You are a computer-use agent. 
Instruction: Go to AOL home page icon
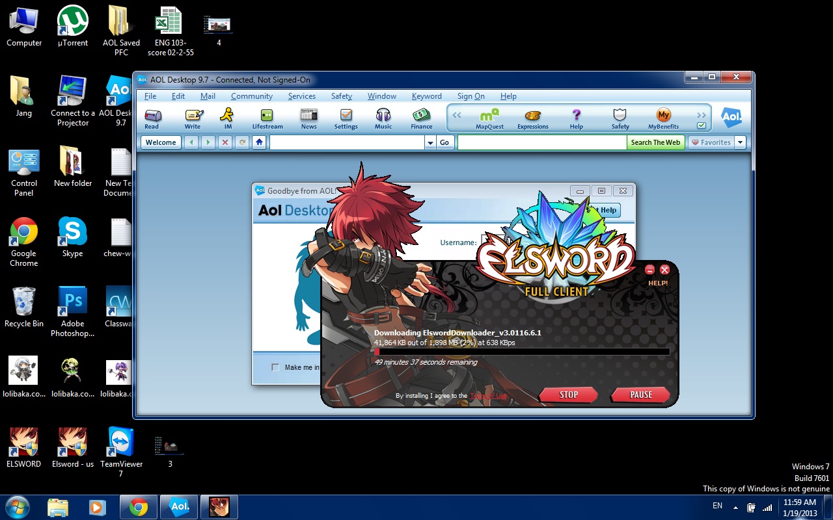[x=259, y=142]
